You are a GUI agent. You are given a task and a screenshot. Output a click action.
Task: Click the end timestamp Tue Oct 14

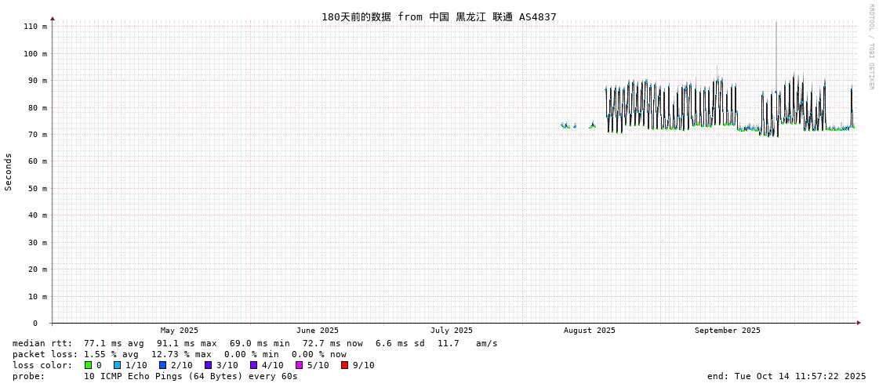[786, 376]
